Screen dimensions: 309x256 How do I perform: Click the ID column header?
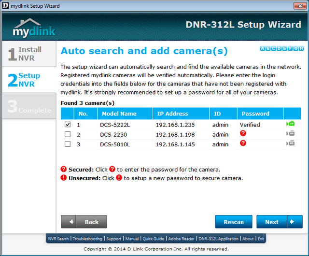coord(223,114)
